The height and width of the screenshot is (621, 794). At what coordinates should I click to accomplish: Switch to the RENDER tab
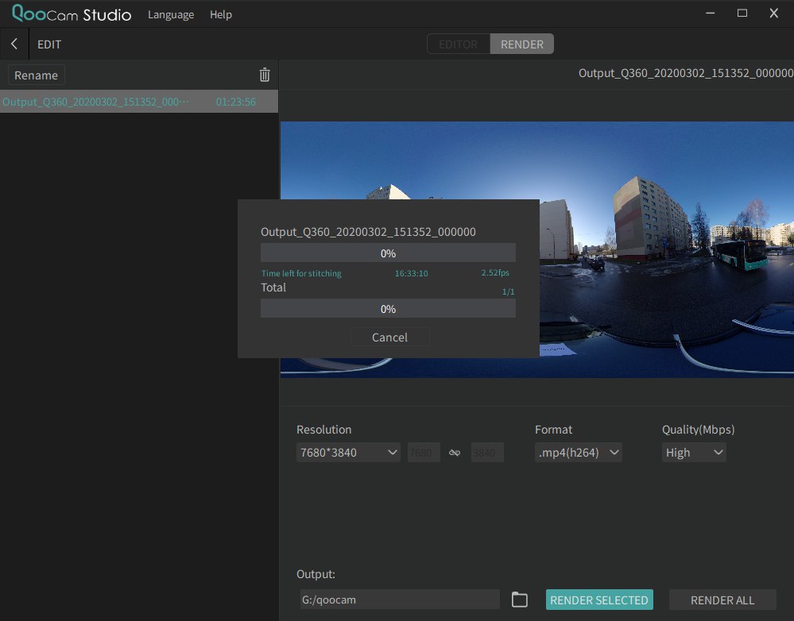522,44
